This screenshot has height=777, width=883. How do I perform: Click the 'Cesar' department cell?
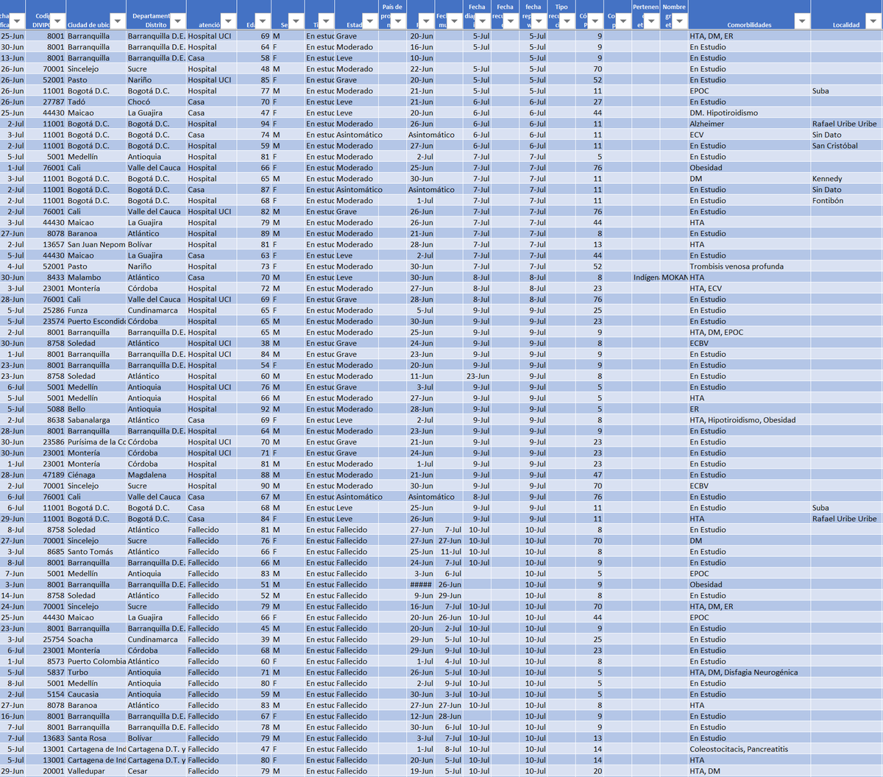[156, 771]
